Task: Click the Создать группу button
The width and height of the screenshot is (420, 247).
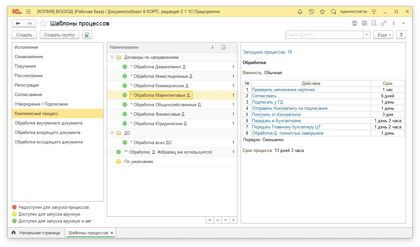Action: tap(59, 35)
